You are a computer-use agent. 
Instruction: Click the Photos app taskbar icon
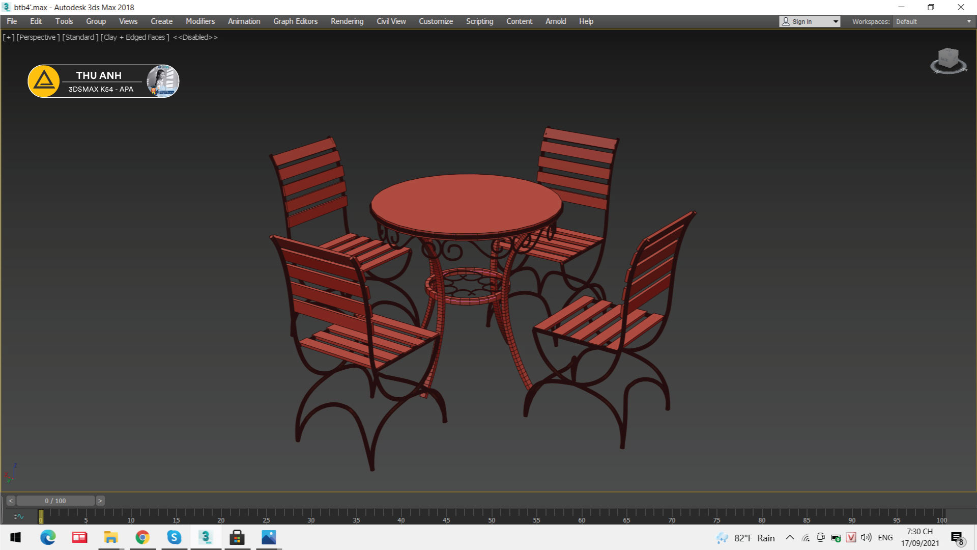(x=269, y=537)
